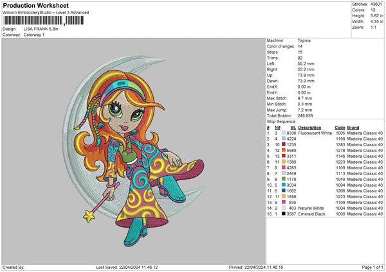386x272 pixels.
Task: Pick the green swatch next to 1176
Action: click(x=284, y=179)
